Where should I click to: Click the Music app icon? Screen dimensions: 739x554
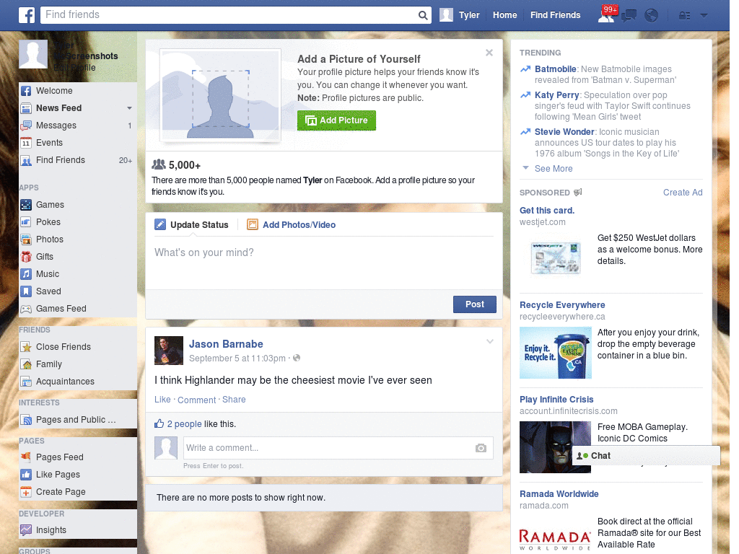(26, 274)
